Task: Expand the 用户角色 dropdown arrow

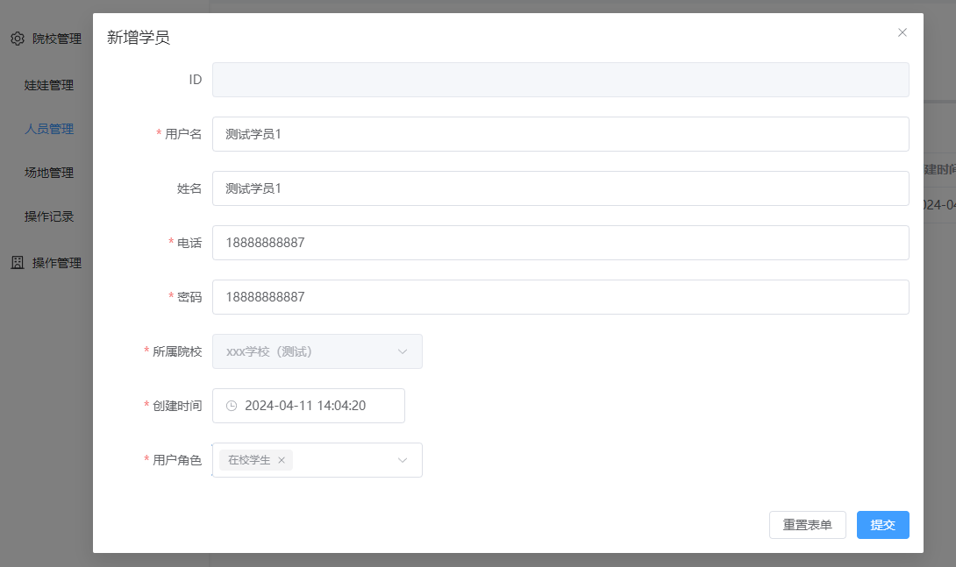Action: pos(403,460)
